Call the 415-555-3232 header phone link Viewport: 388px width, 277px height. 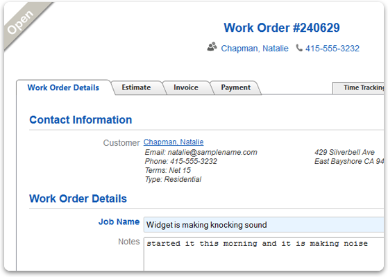[x=332, y=49]
